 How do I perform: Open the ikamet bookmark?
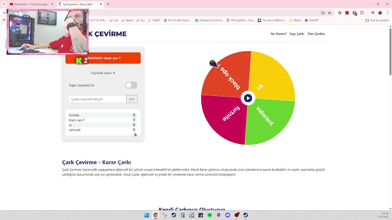[x=127, y=20]
